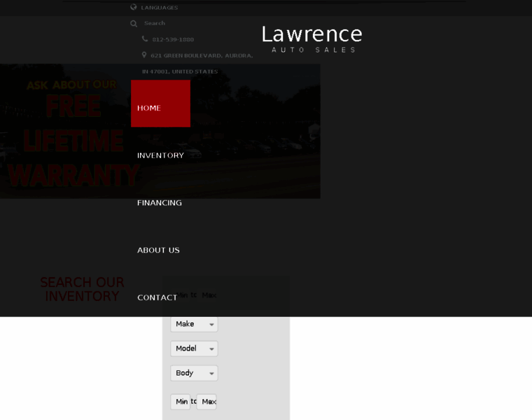Click the magnifier search icon
This screenshot has width=532, height=420.
tap(134, 23)
